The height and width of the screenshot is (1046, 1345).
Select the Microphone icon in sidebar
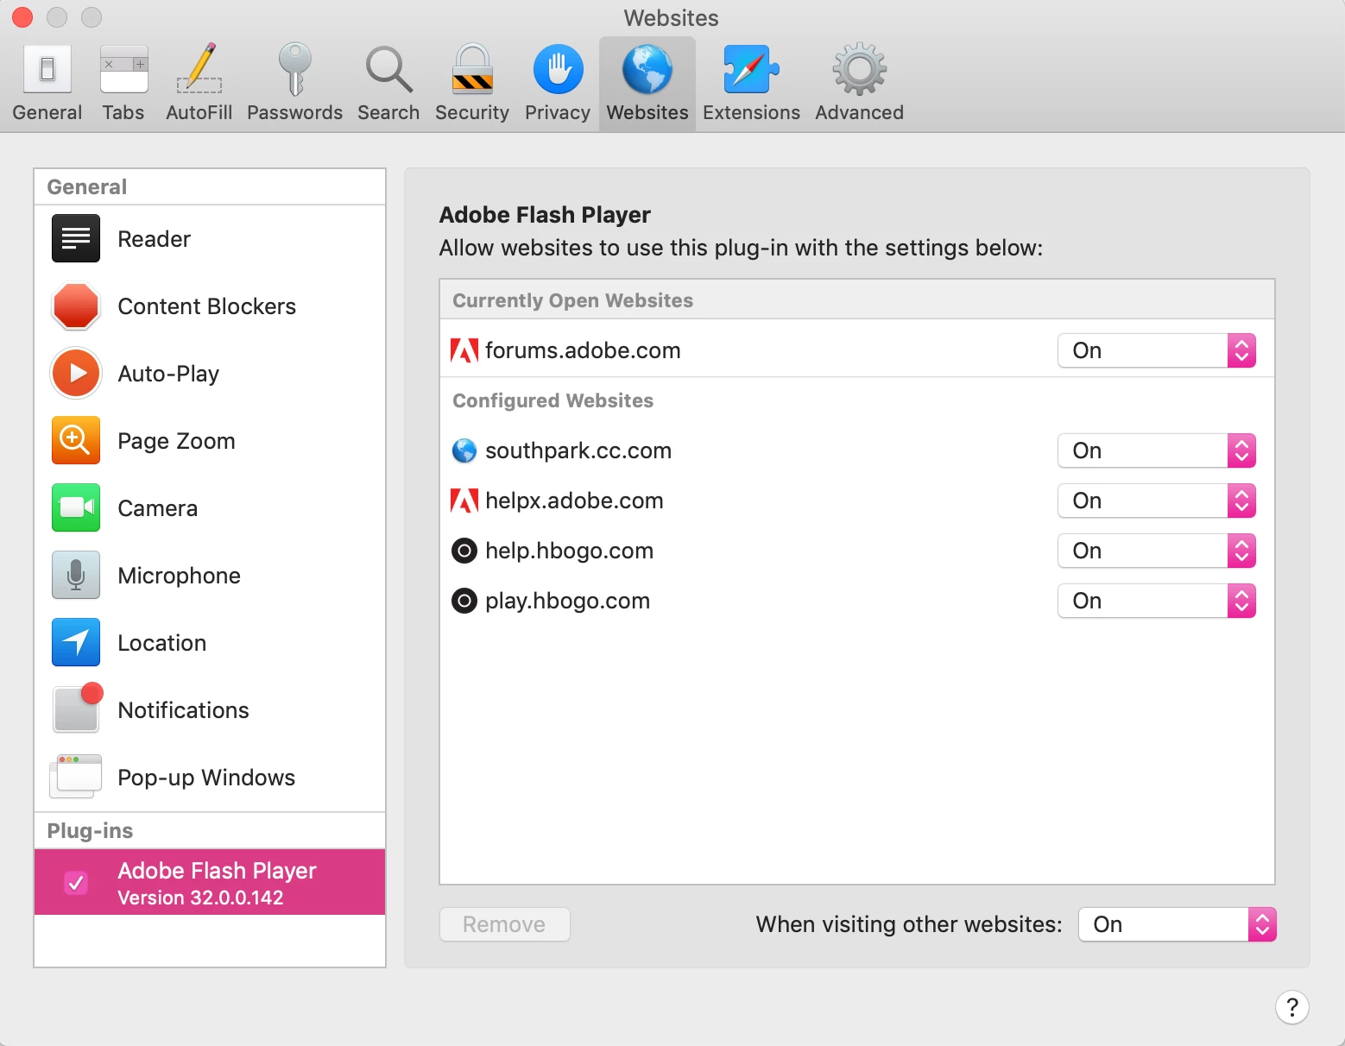tap(76, 575)
